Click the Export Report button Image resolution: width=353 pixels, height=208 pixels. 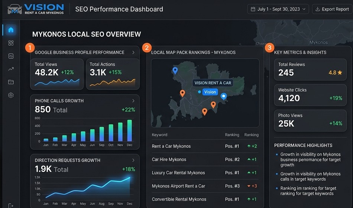pos(332,9)
